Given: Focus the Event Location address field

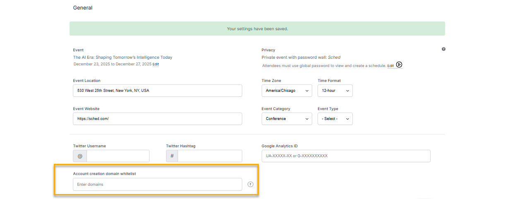Looking at the screenshot, I should [157, 91].
